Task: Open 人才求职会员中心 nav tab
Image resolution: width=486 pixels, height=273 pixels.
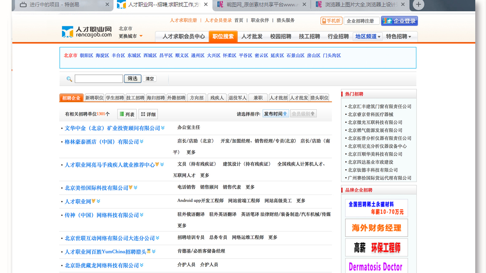Action: pyautogui.click(x=184, y=36)
